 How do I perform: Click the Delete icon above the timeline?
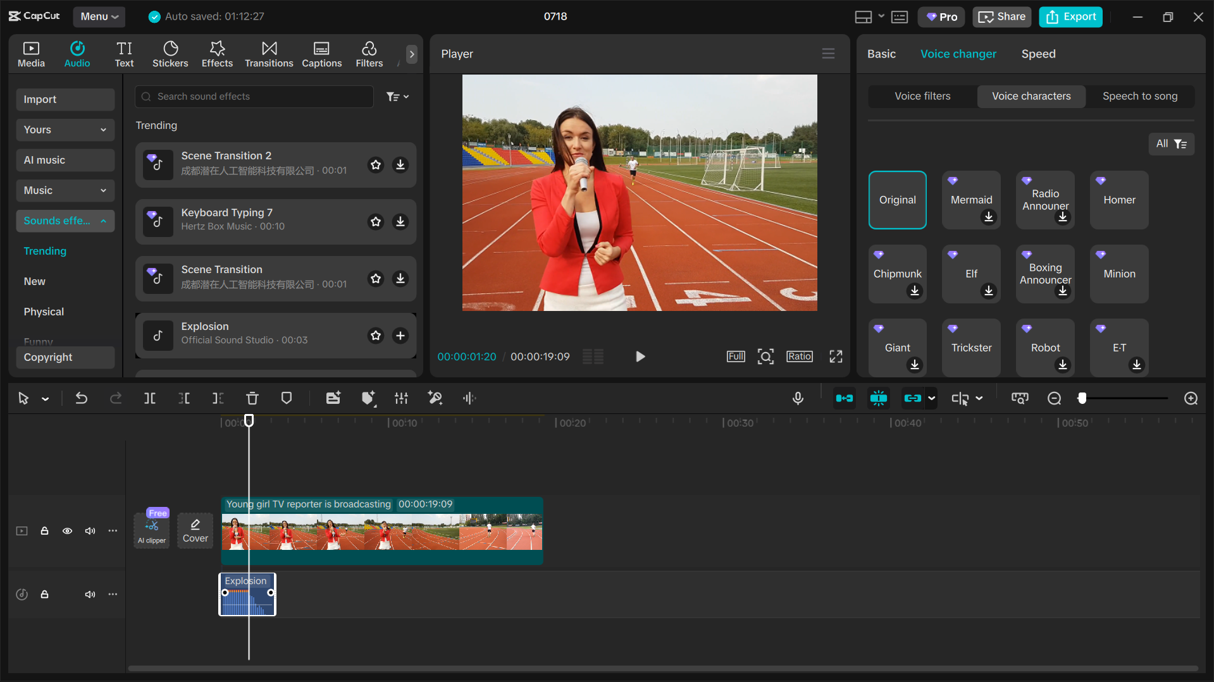252,398
